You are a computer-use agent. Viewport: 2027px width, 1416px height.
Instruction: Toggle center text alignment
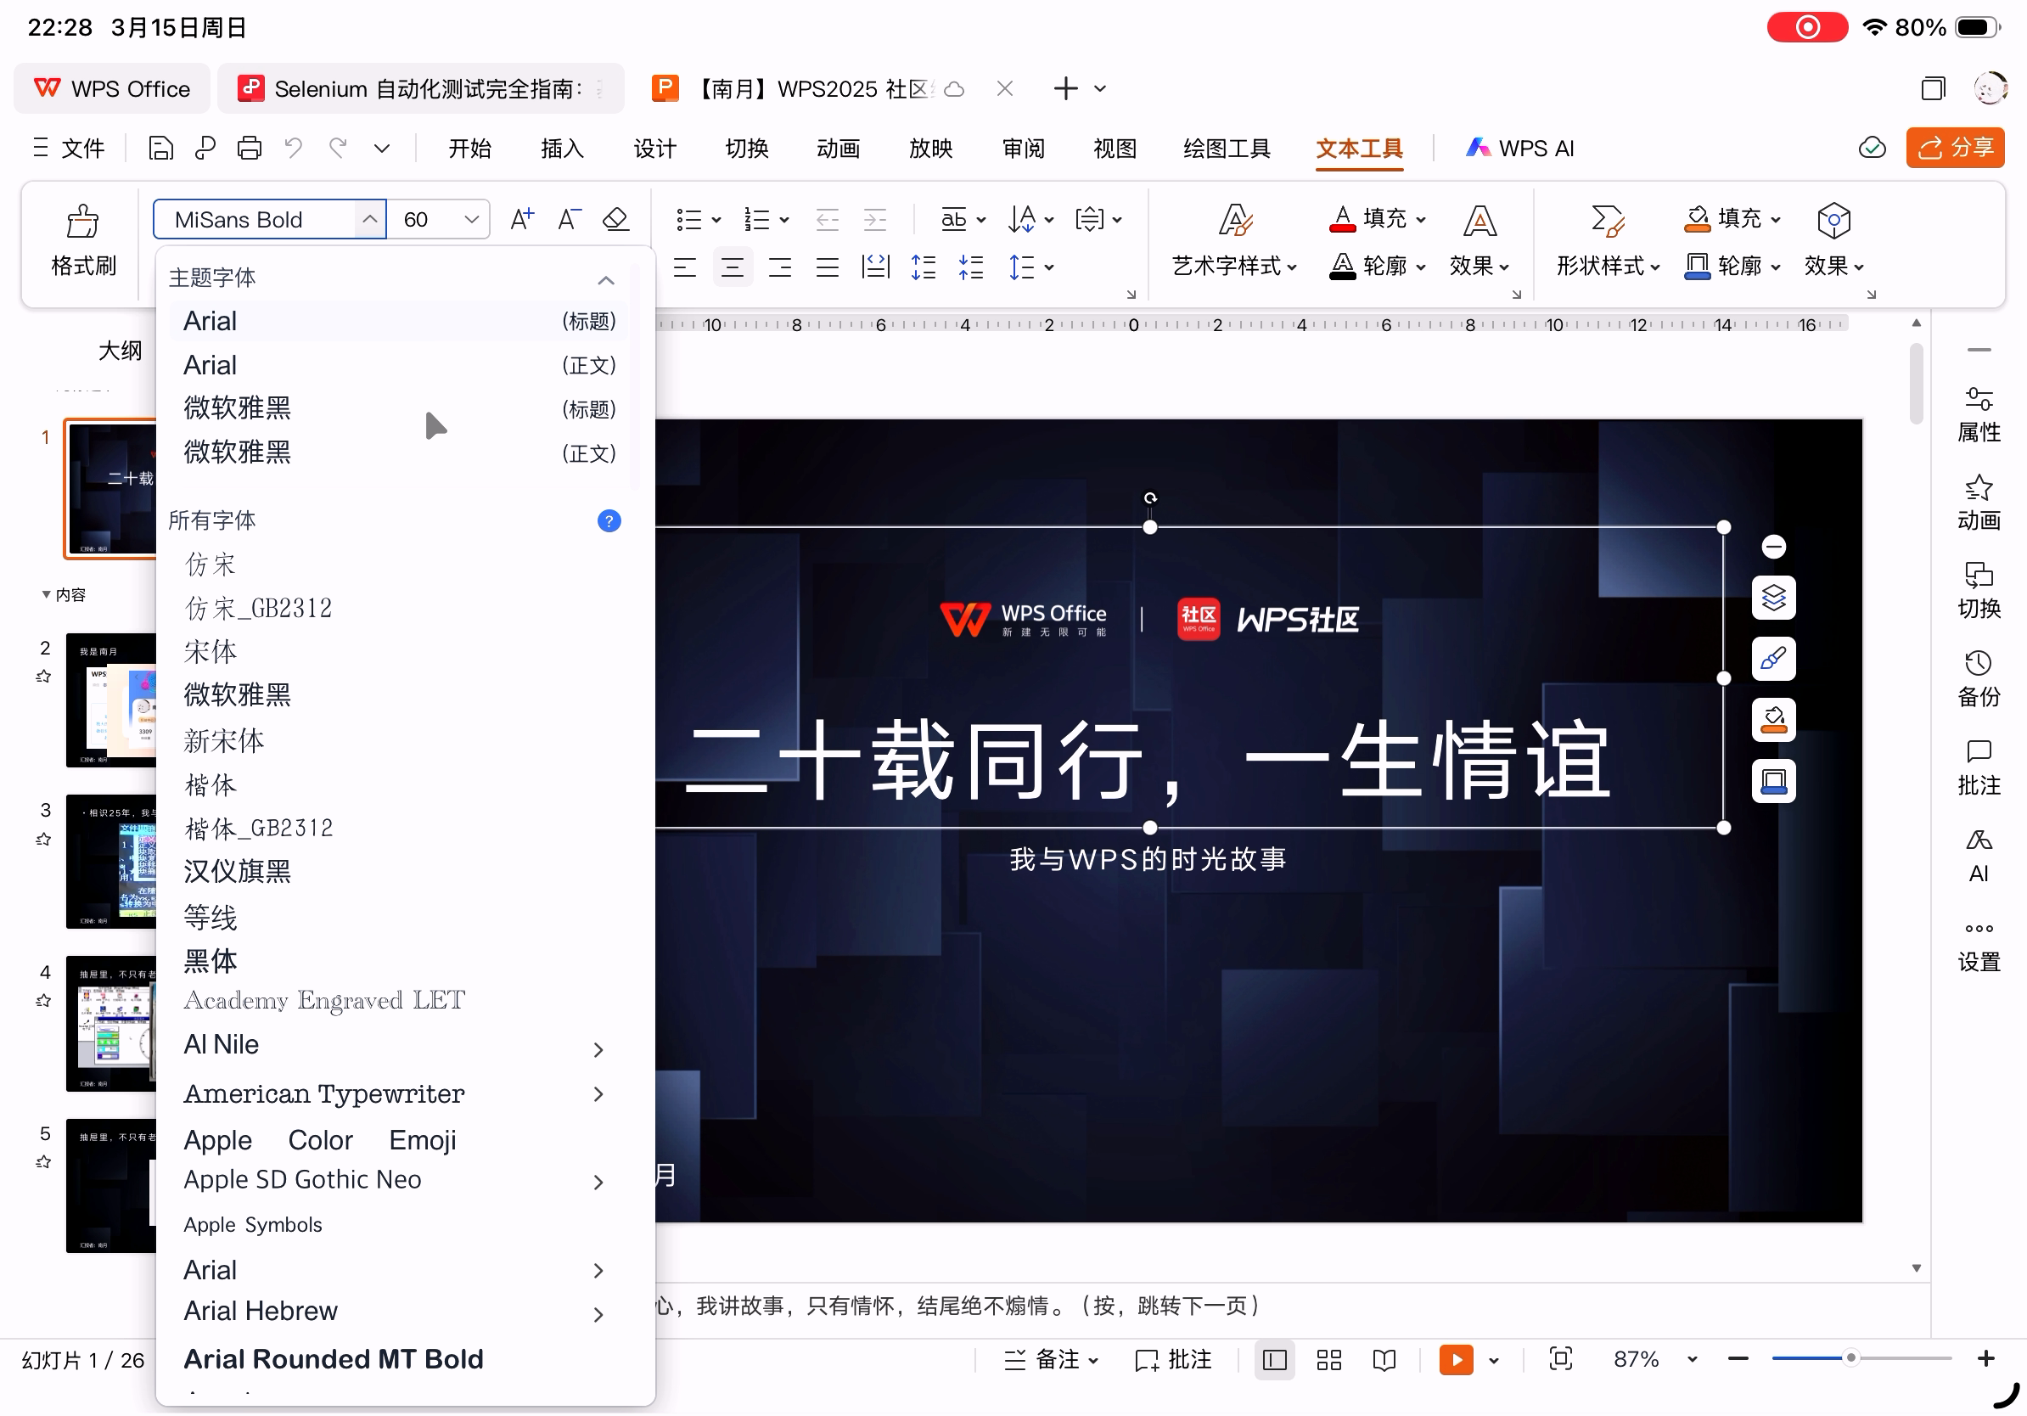[x=732, y=267]
